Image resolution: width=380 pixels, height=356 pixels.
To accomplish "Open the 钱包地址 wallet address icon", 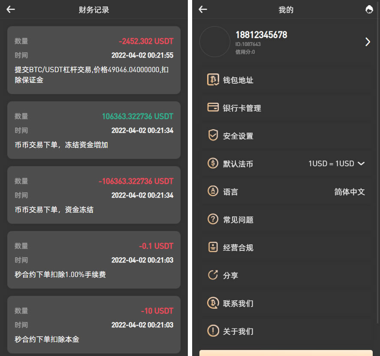I will 213,80.
